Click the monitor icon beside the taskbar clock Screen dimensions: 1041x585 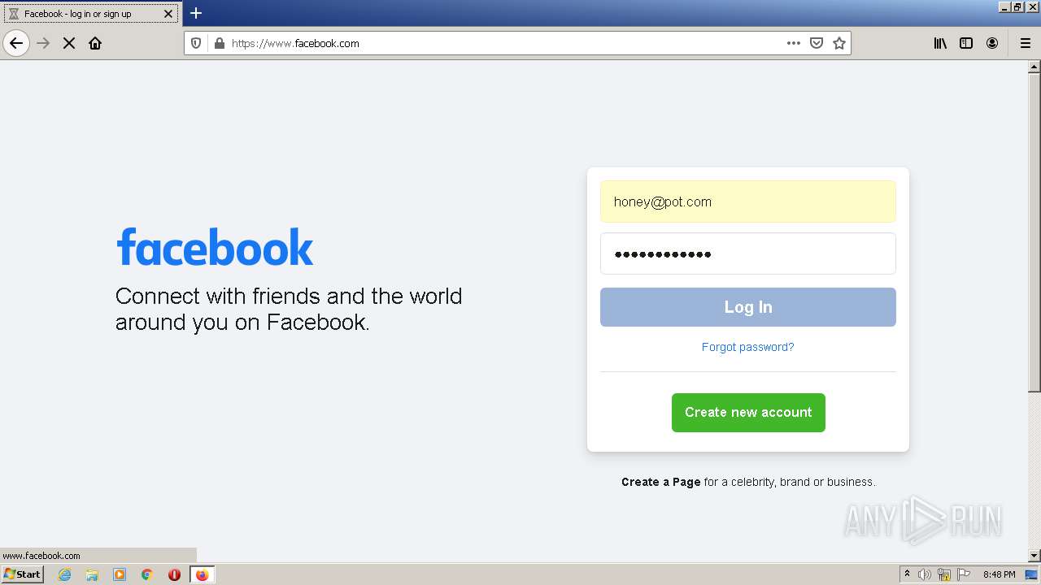coord(1031,574)
